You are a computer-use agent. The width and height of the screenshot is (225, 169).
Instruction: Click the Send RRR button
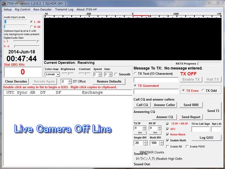[x=191, y=105]
